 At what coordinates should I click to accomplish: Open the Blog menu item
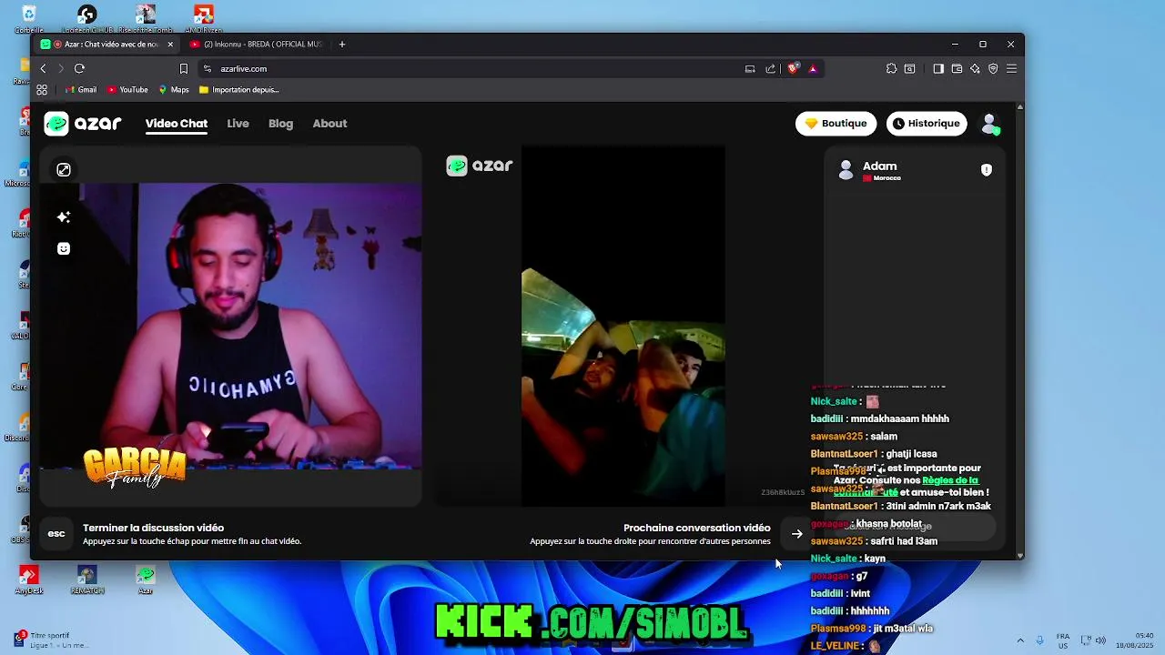(280, 124)
